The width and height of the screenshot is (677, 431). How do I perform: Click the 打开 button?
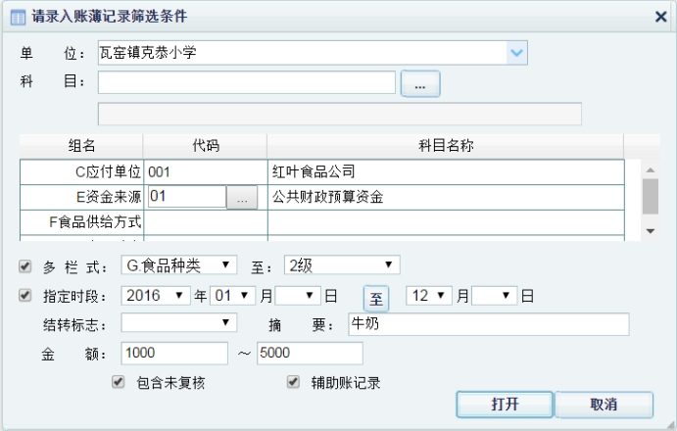pos(505,404)
